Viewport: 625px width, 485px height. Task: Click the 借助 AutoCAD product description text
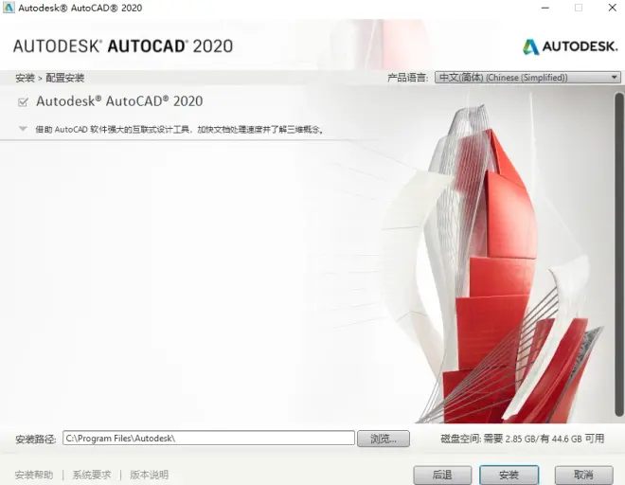click(179, 129)
